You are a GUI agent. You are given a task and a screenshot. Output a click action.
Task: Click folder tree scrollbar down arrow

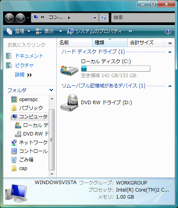click(x=52, y=174)
